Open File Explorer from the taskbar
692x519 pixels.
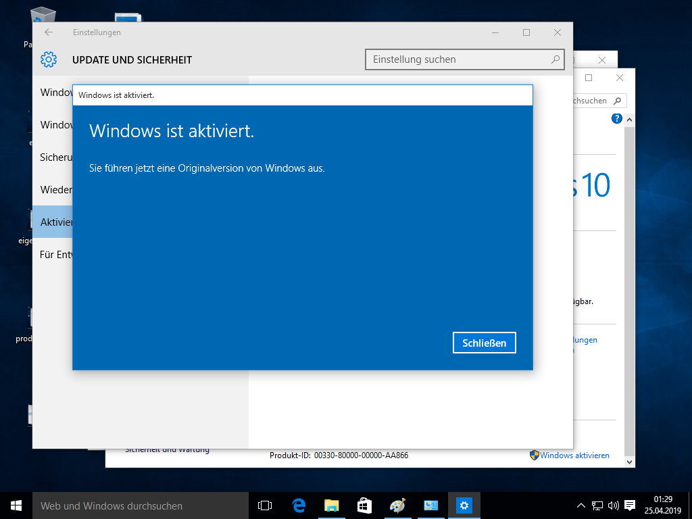(331, 505)
